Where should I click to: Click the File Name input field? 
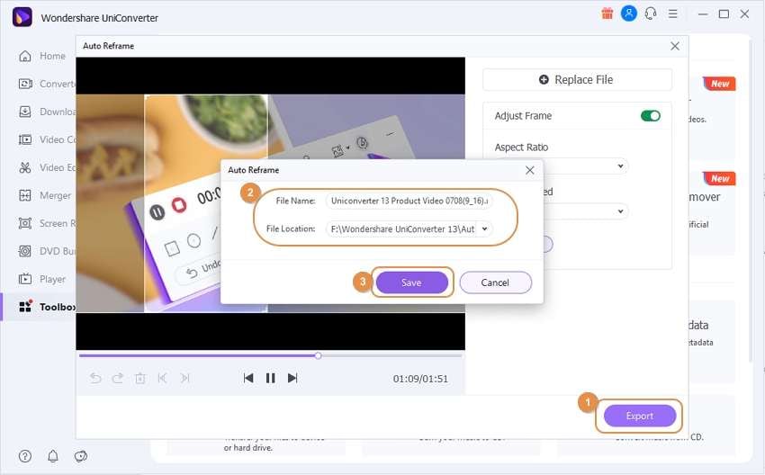[409, 201]
